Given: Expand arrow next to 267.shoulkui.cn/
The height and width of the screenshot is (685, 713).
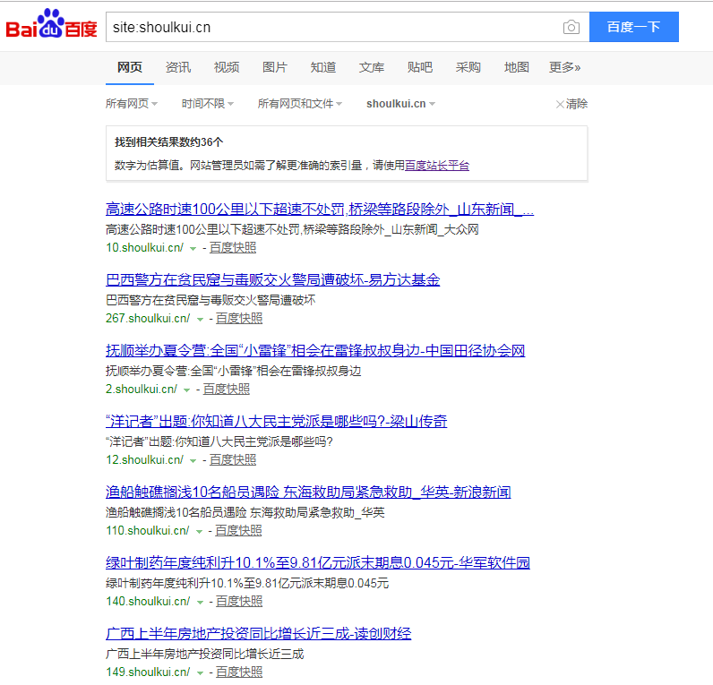Looking at the screenshot, I should [x=200, y=320].
